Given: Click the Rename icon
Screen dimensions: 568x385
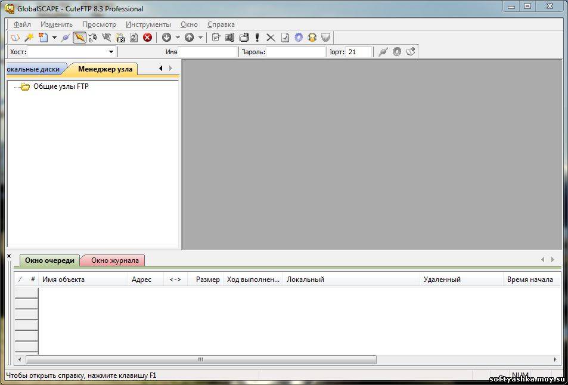Looking at the screenshot, I should pyautogui.click(x=230, y=38).
